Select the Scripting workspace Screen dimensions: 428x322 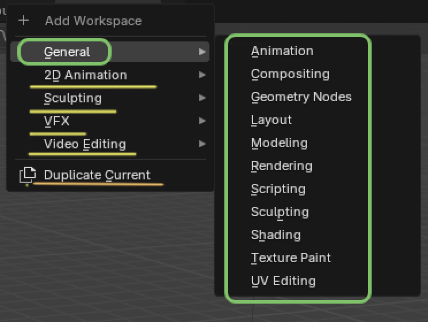tap(278, 189)
